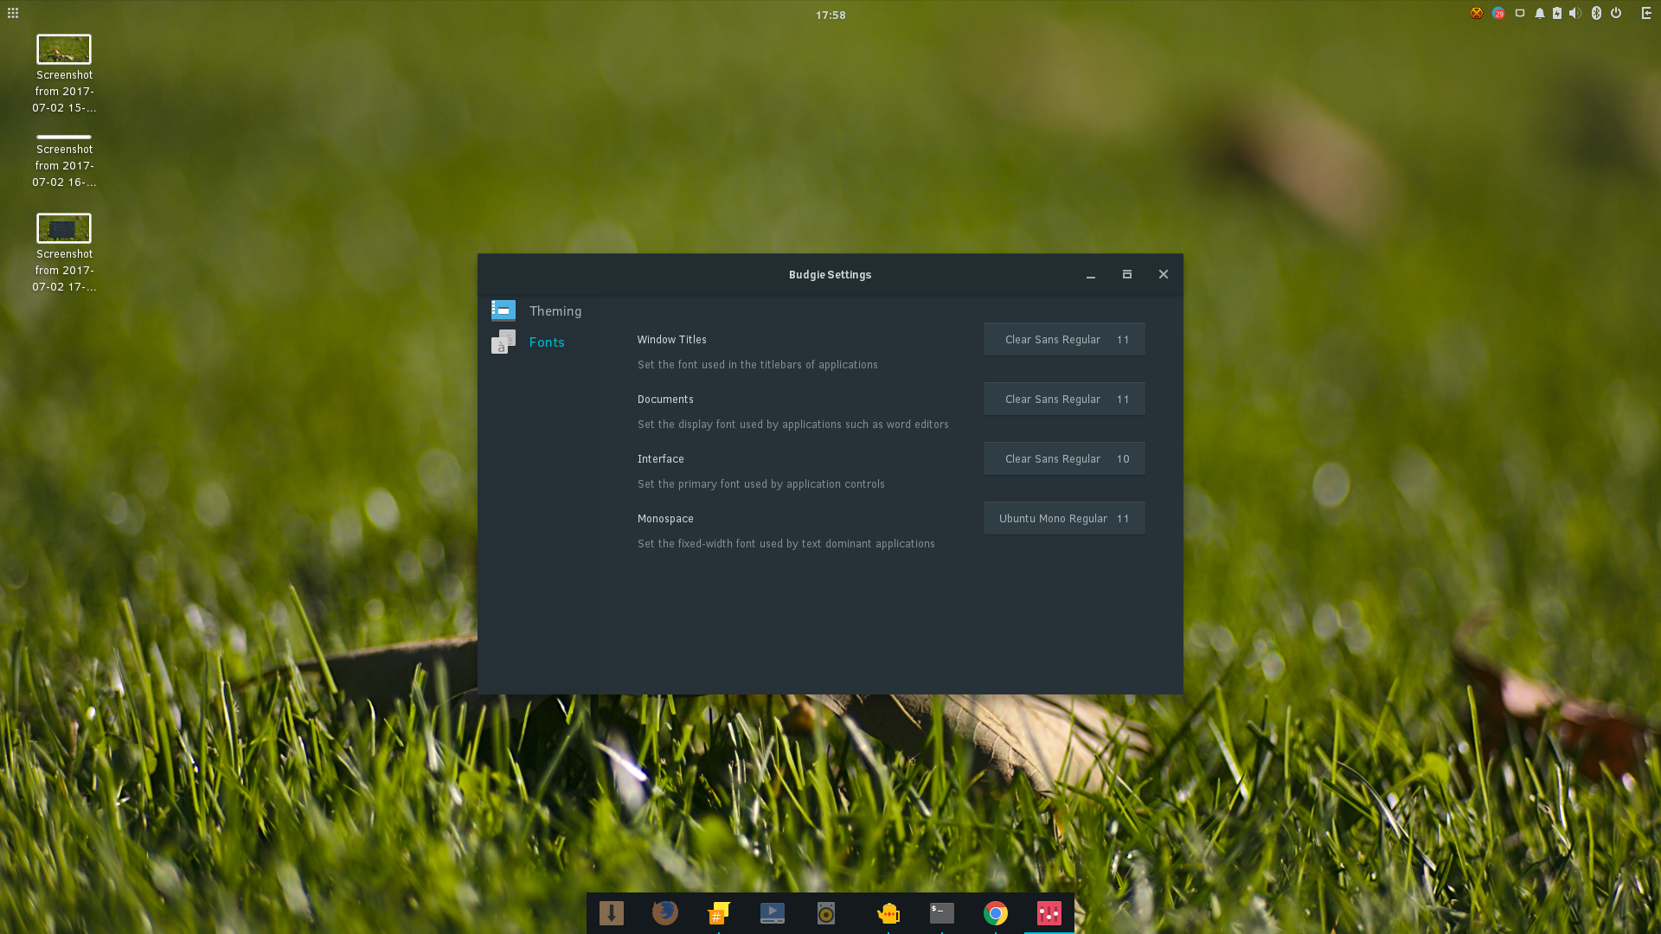The width and height of the screenshot is (1661, 934).
Task: Click 'Set the font used in the titlebars' description
Action: (x=758, y=364)
